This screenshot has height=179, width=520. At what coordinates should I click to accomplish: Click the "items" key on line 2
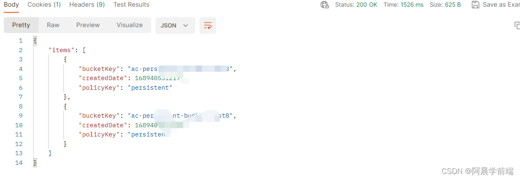(x=60, y=50)
